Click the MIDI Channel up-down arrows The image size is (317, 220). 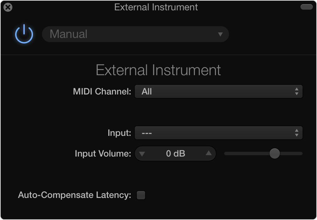(x=296, y=92)
